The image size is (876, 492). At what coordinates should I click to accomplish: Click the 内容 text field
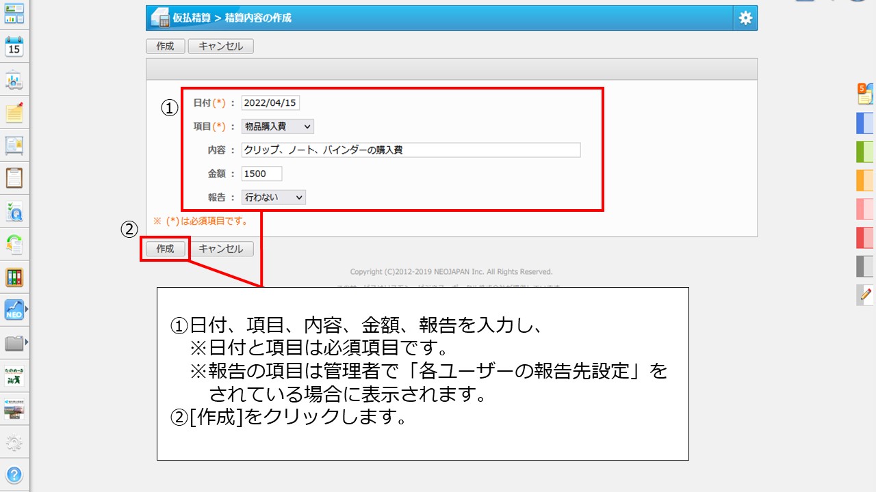[411, 150]
